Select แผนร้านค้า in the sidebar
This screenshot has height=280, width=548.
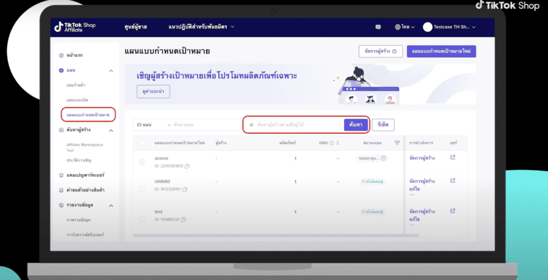(x=76, y=85)
